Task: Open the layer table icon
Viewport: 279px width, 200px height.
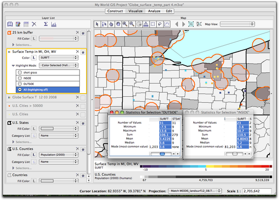Action: 26,24
